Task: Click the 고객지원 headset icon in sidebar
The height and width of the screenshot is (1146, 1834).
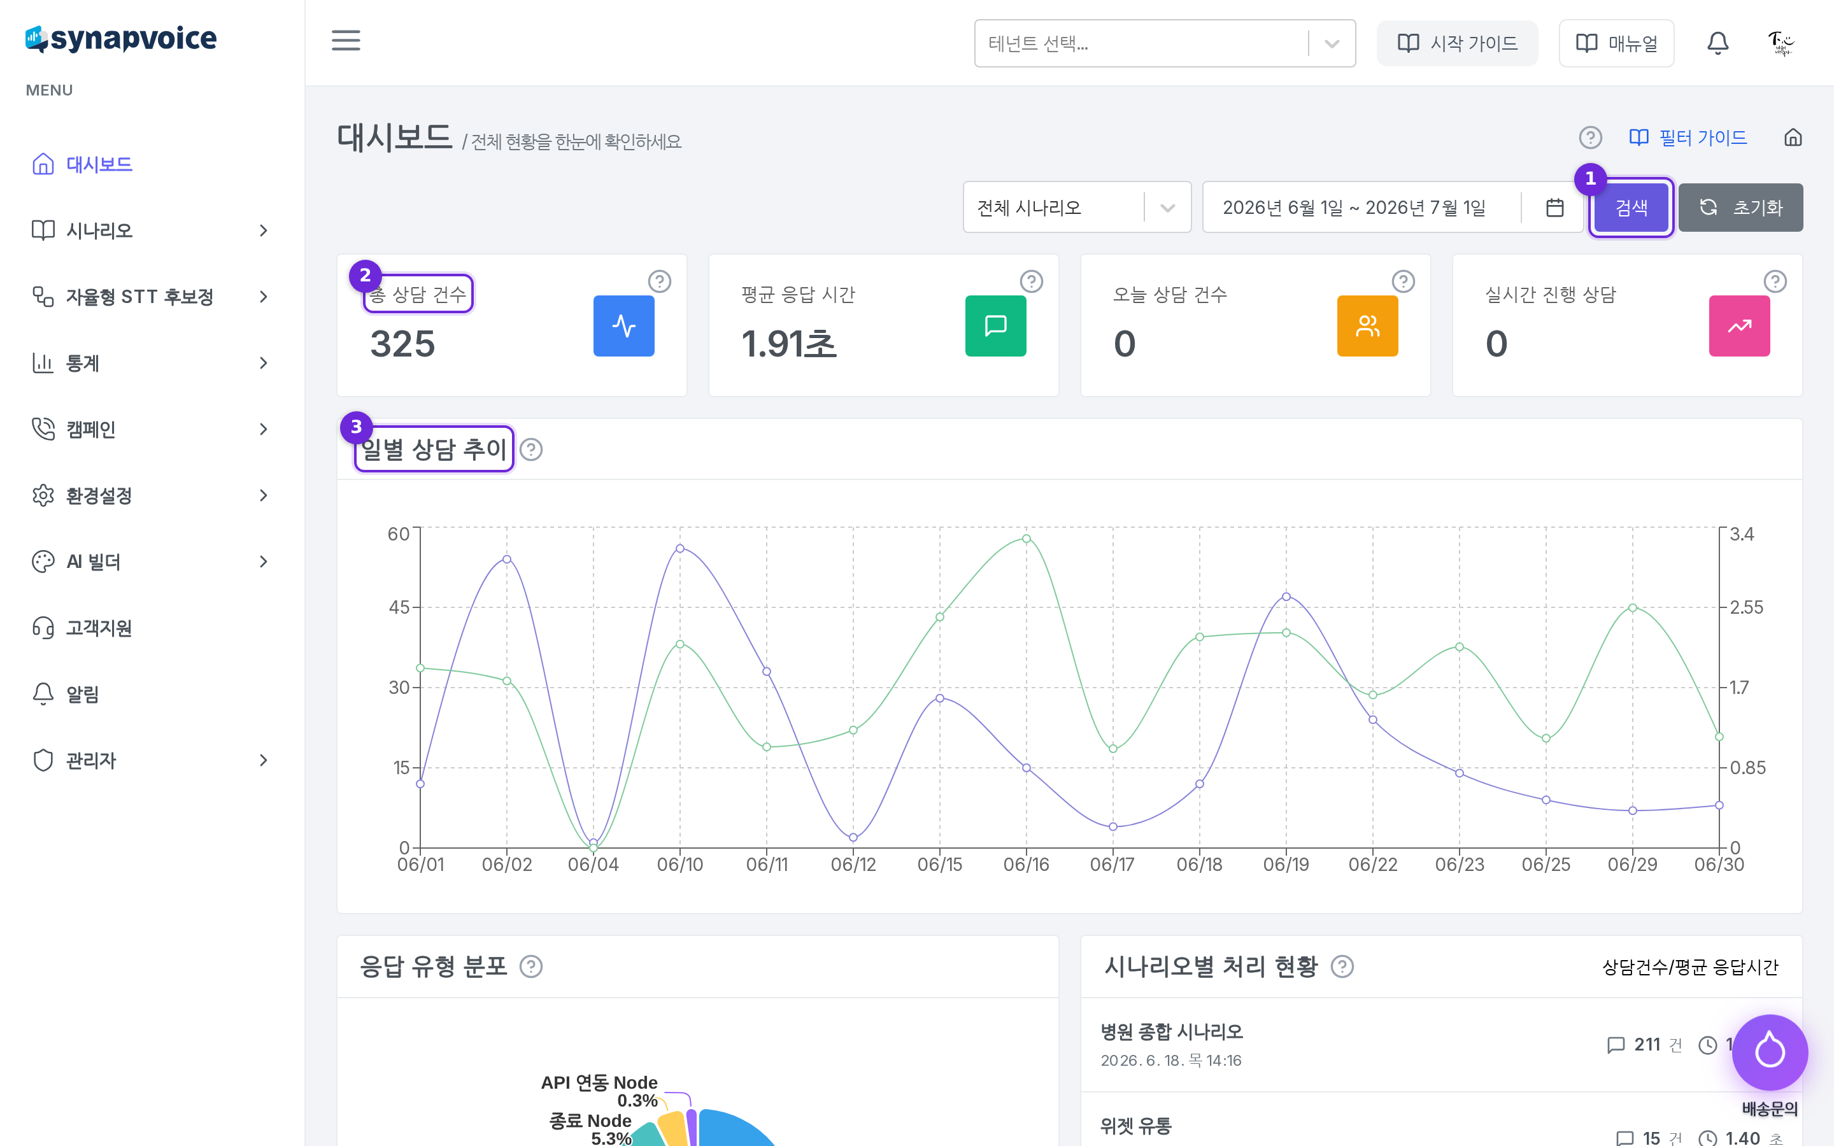Action: pyautogui.click(x=43, y=628)
